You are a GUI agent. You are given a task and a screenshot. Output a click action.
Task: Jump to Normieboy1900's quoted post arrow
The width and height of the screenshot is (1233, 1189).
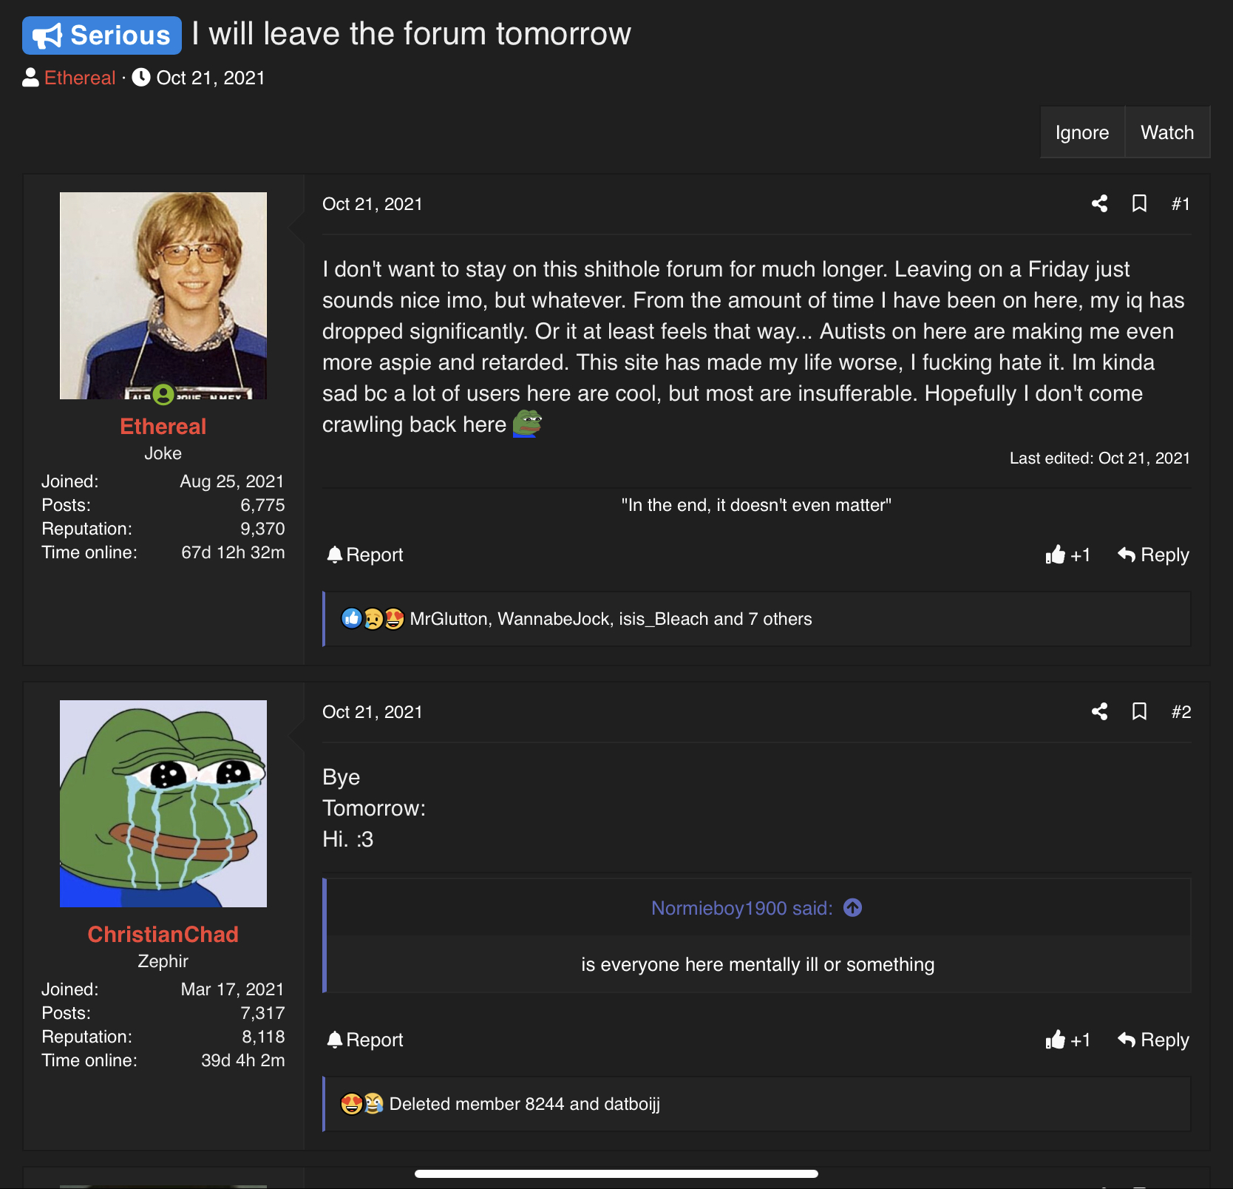click(x=852, y=907)
